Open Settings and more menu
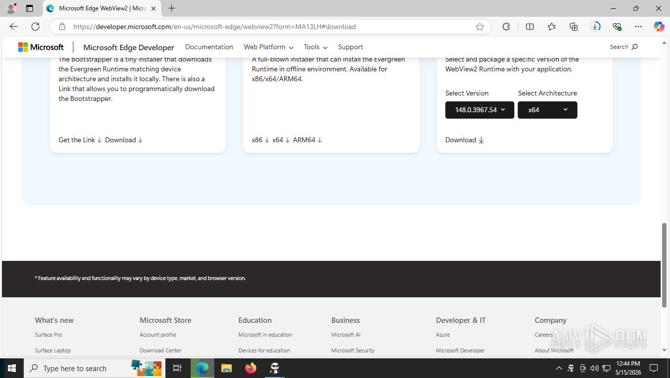Viewport: 670px width, 378px height. tap(638, 27)
